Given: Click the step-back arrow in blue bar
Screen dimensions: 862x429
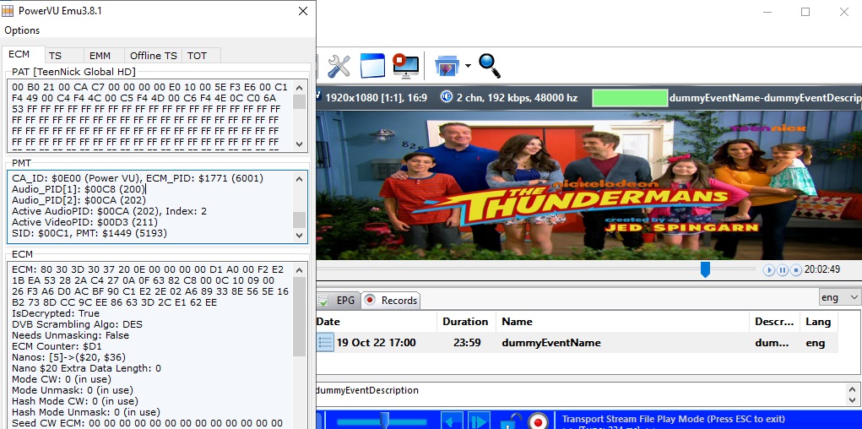Looking at the screenshot, I should tap(453, 421).
